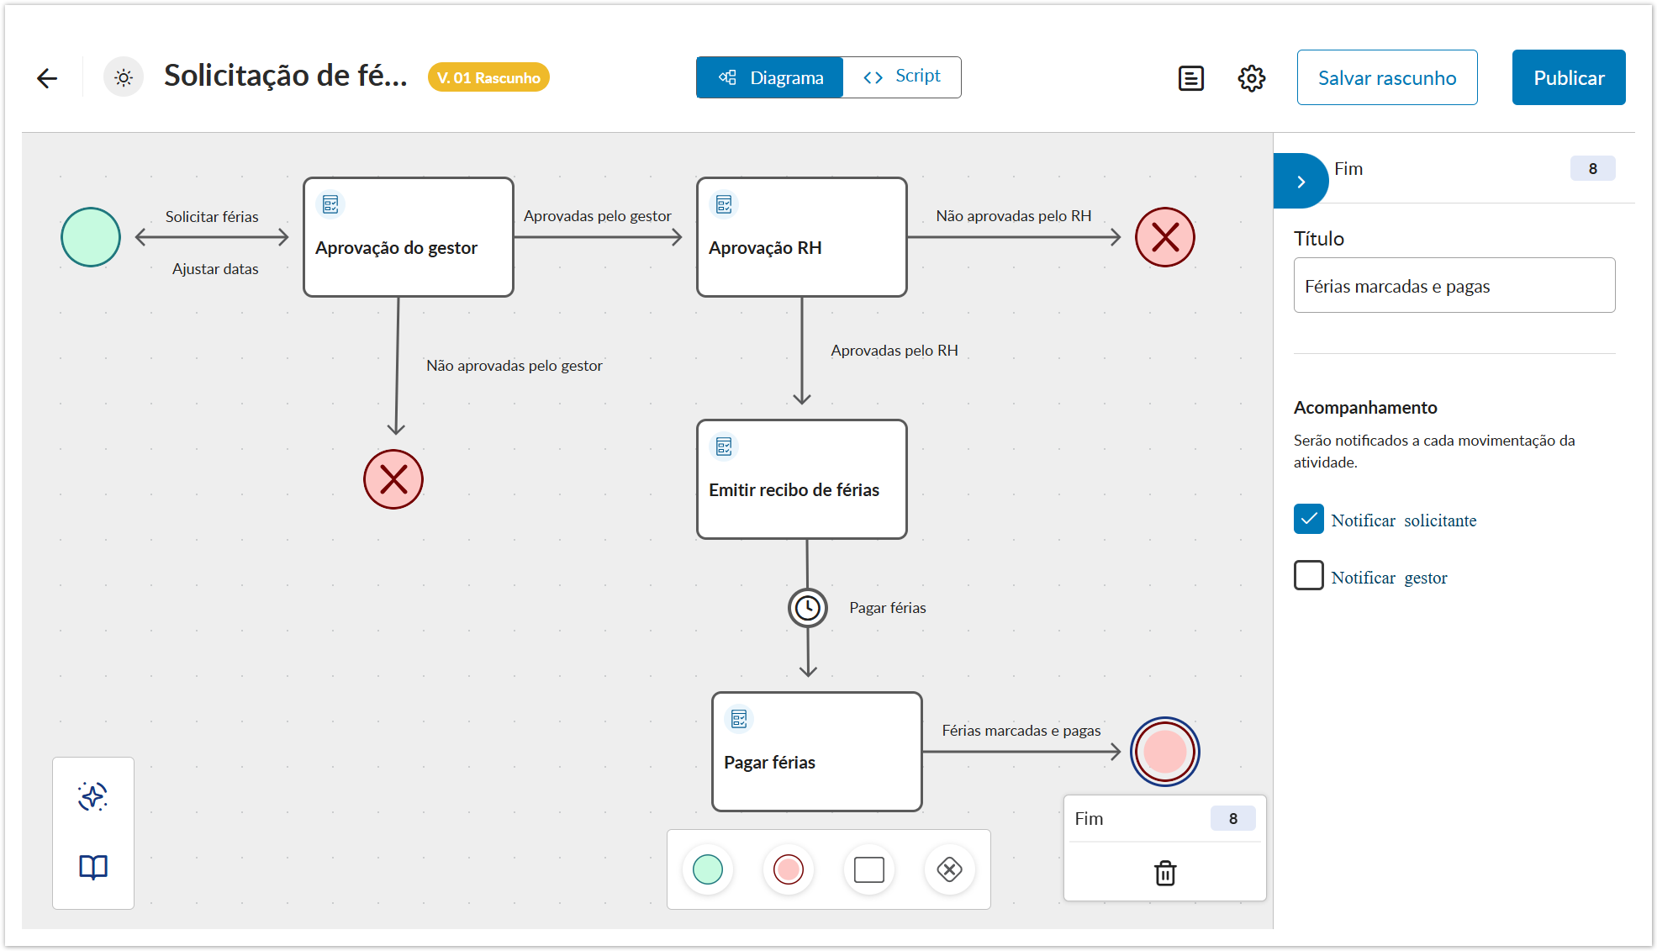Image resolution: width=1657 pixels, height=951 pixels.
Task: Open the settings gear icon
Action: [x=1251, y=78]
